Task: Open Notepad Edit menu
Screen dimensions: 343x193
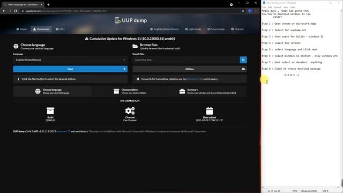Action: [x=270, y=7]
